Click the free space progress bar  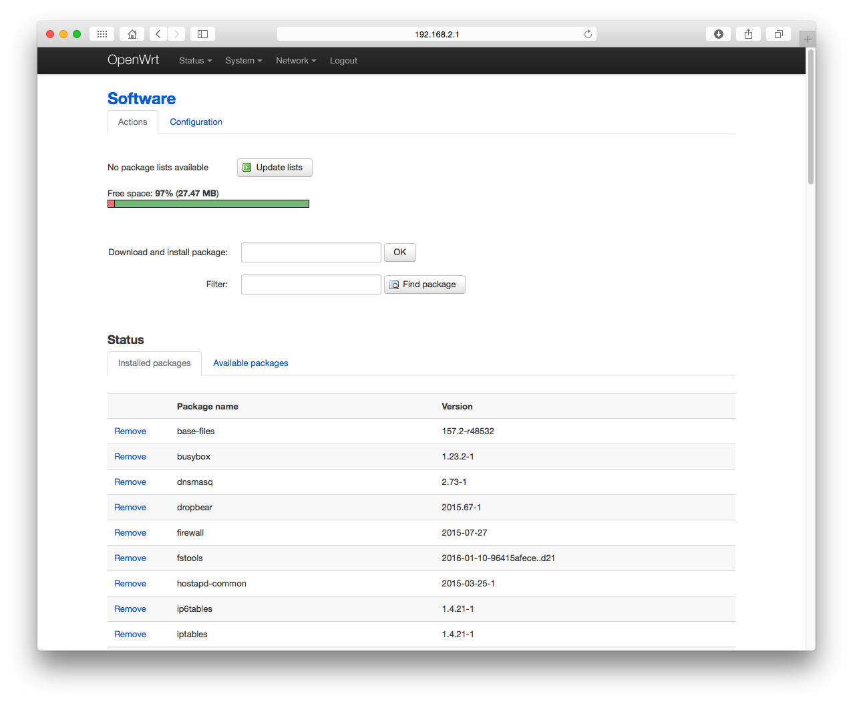[x=208, y=204]
